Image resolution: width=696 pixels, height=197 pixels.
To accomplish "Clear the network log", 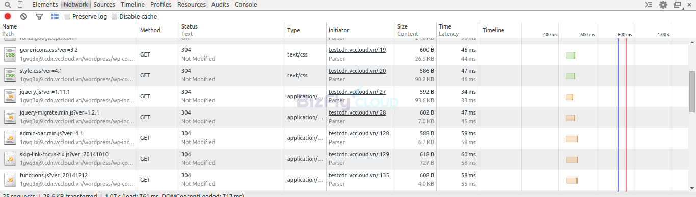I will tap(23, 17).
